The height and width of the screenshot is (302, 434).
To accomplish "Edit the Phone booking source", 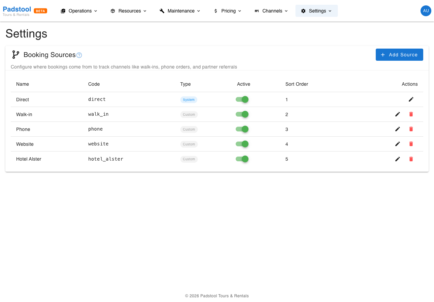I will pyautogui.click(x=397, y=129).
